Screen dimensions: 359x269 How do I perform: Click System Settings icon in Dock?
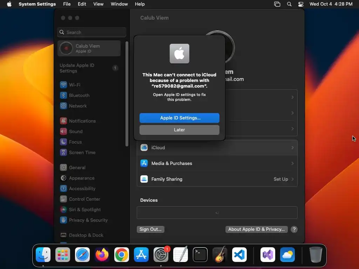click(x=161, y=255)
